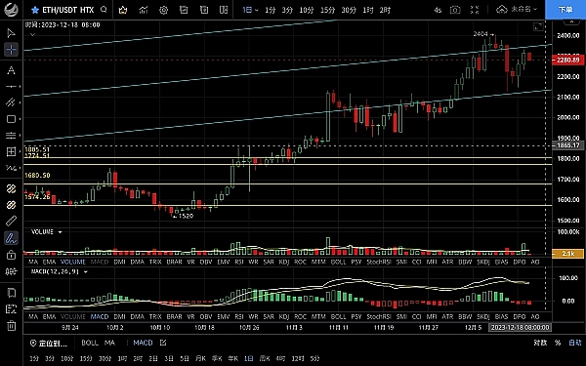Toggle the ETH/USDT favorite star
This screenshot has height=366, width=586.
(x=35, y=10)
